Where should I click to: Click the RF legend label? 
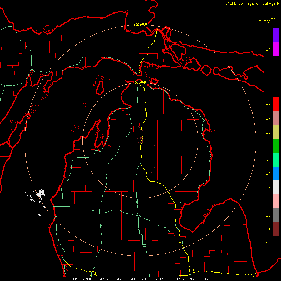click(268, 35)
